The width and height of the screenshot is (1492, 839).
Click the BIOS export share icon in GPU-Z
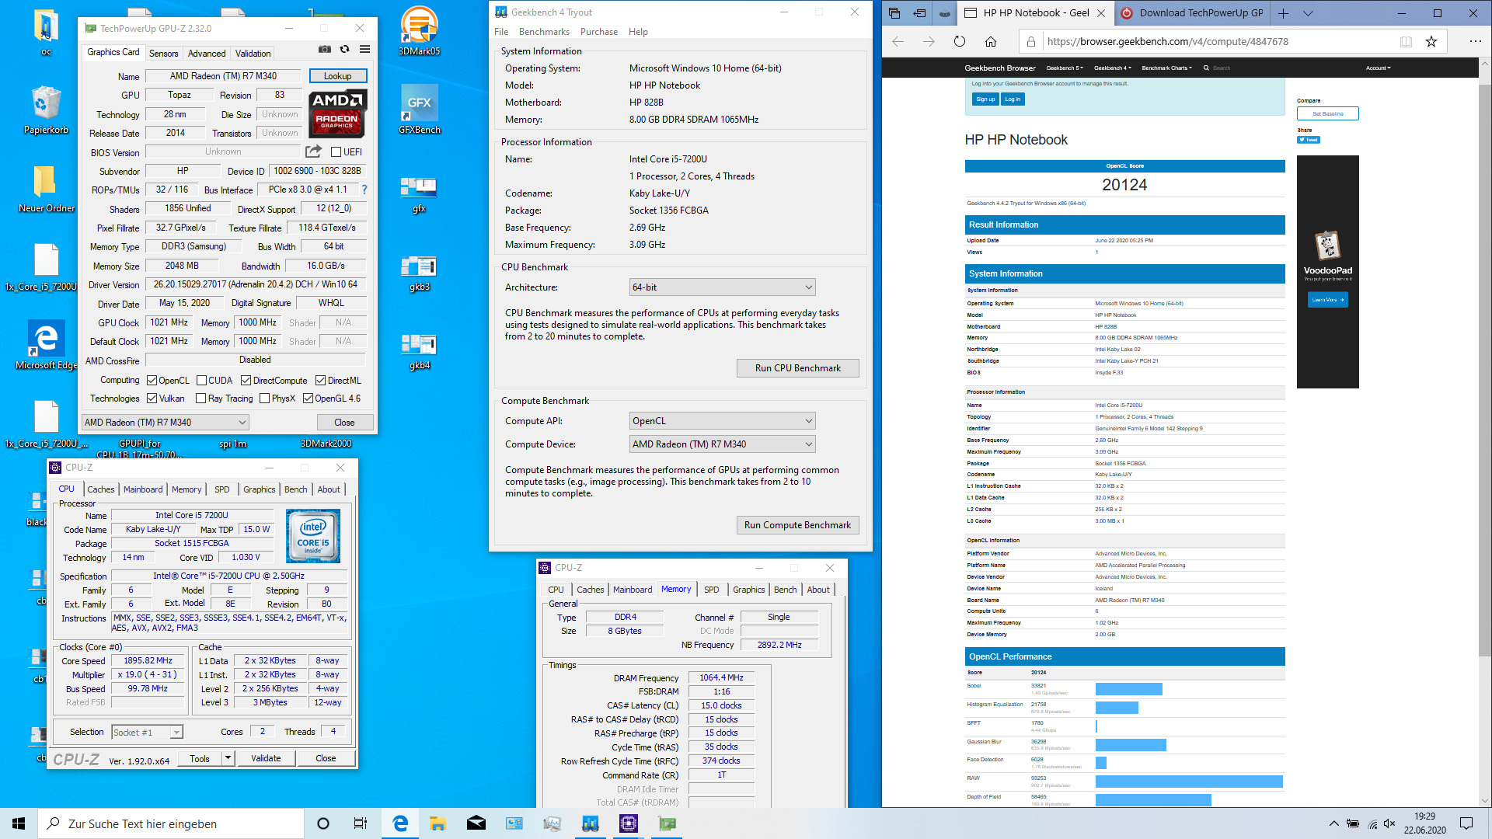pyautogui.click(x=313, y=151)
